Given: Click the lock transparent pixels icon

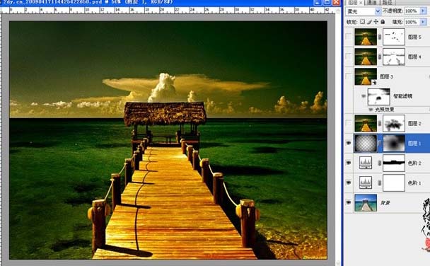Looking at the screenshot, I should 363,21.
